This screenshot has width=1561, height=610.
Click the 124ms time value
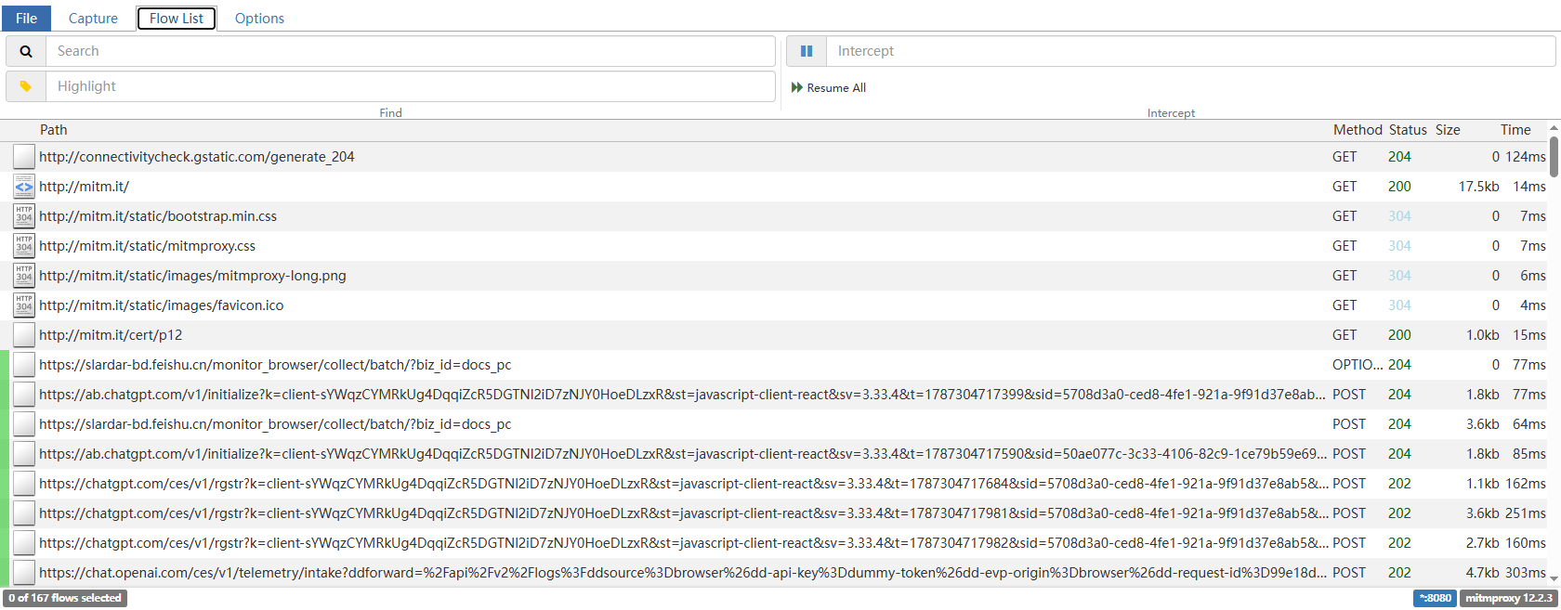click(1526, 157)
